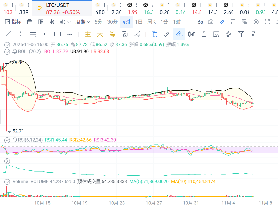Image resolution: width=278 pixels, height=208 pixels.
Task: Expand the candlestick chart type dropdown
Action: tap(65, 22)
